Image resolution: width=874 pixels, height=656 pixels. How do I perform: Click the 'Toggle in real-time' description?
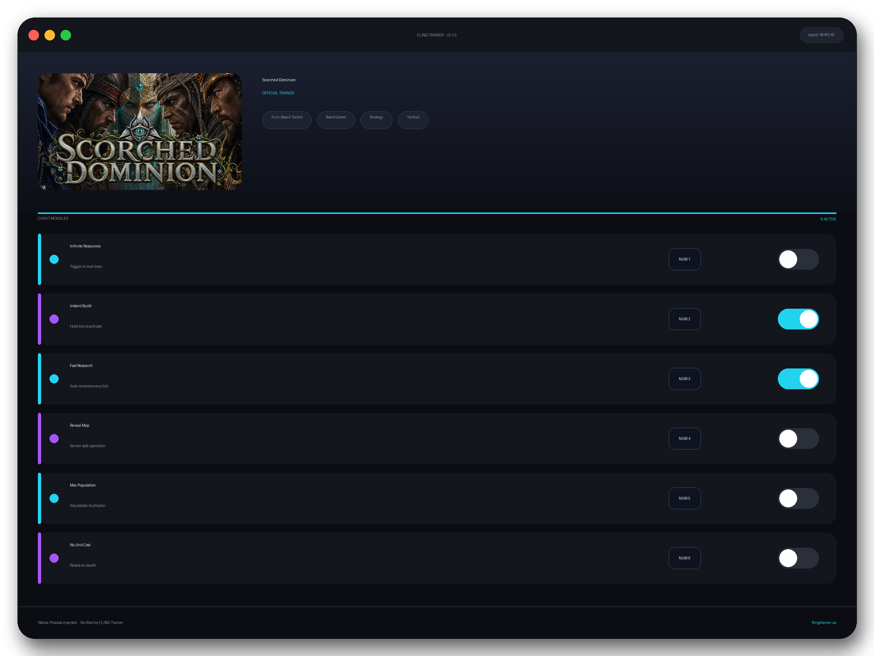point(86,266)
